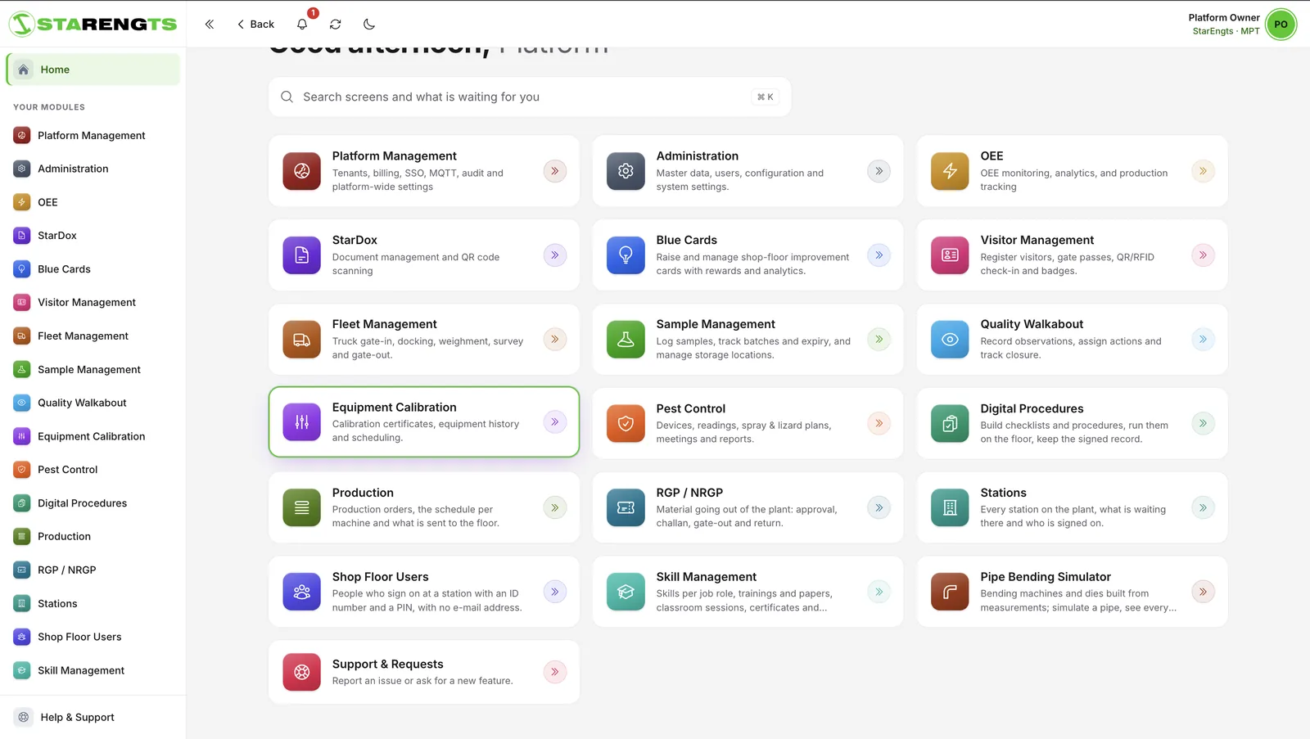The width and height of the screenshot is (1310, 739).
Task: Toggle dark mode moon icon
Action: coord(369,25)
